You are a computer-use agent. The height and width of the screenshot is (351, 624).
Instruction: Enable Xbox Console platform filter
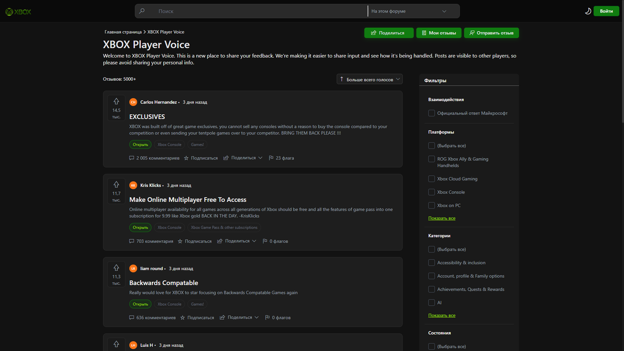coord(432,192)
